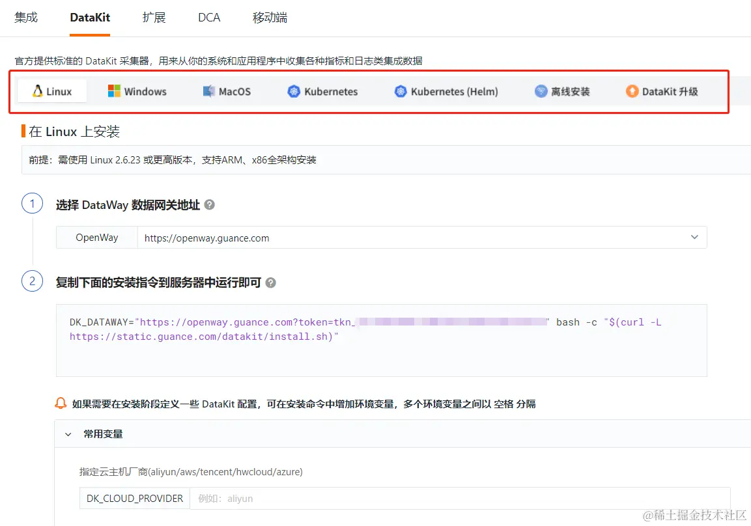
Task: Choose the Kubernetes (Helm) tab label
Action: pos(454,91)
